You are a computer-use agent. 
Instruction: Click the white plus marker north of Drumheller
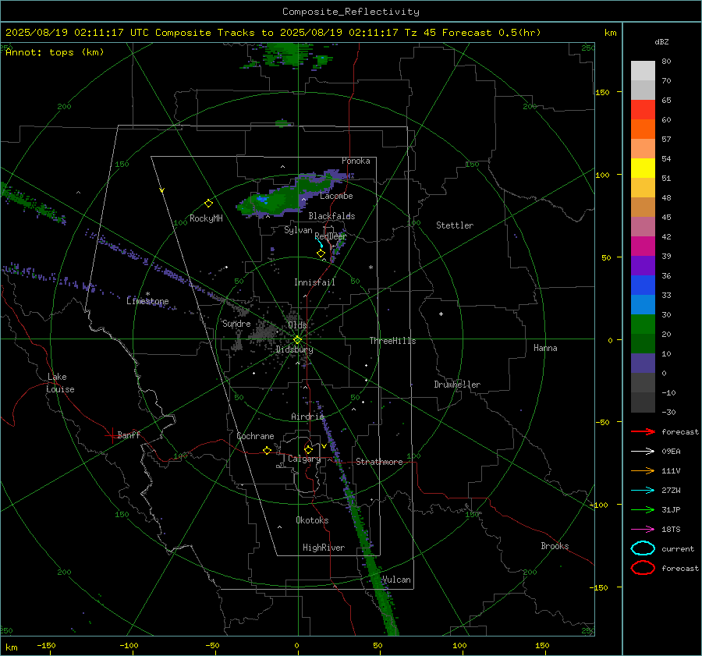[x=441, y=314]
